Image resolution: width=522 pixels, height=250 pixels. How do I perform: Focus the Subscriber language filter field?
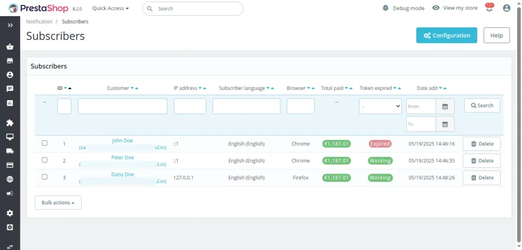(246, 106)
